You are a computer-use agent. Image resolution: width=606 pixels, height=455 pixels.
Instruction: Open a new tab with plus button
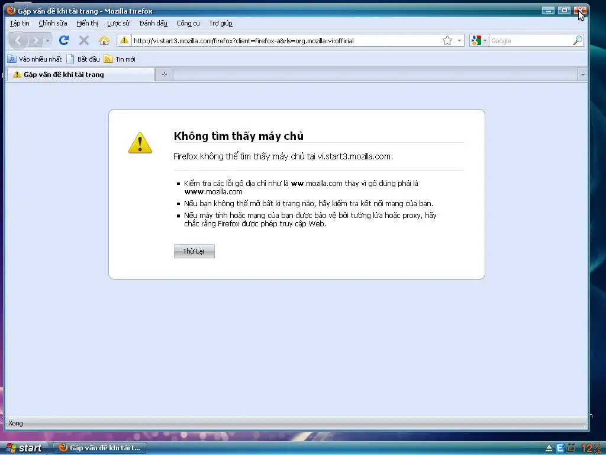(x=165, y=74)
